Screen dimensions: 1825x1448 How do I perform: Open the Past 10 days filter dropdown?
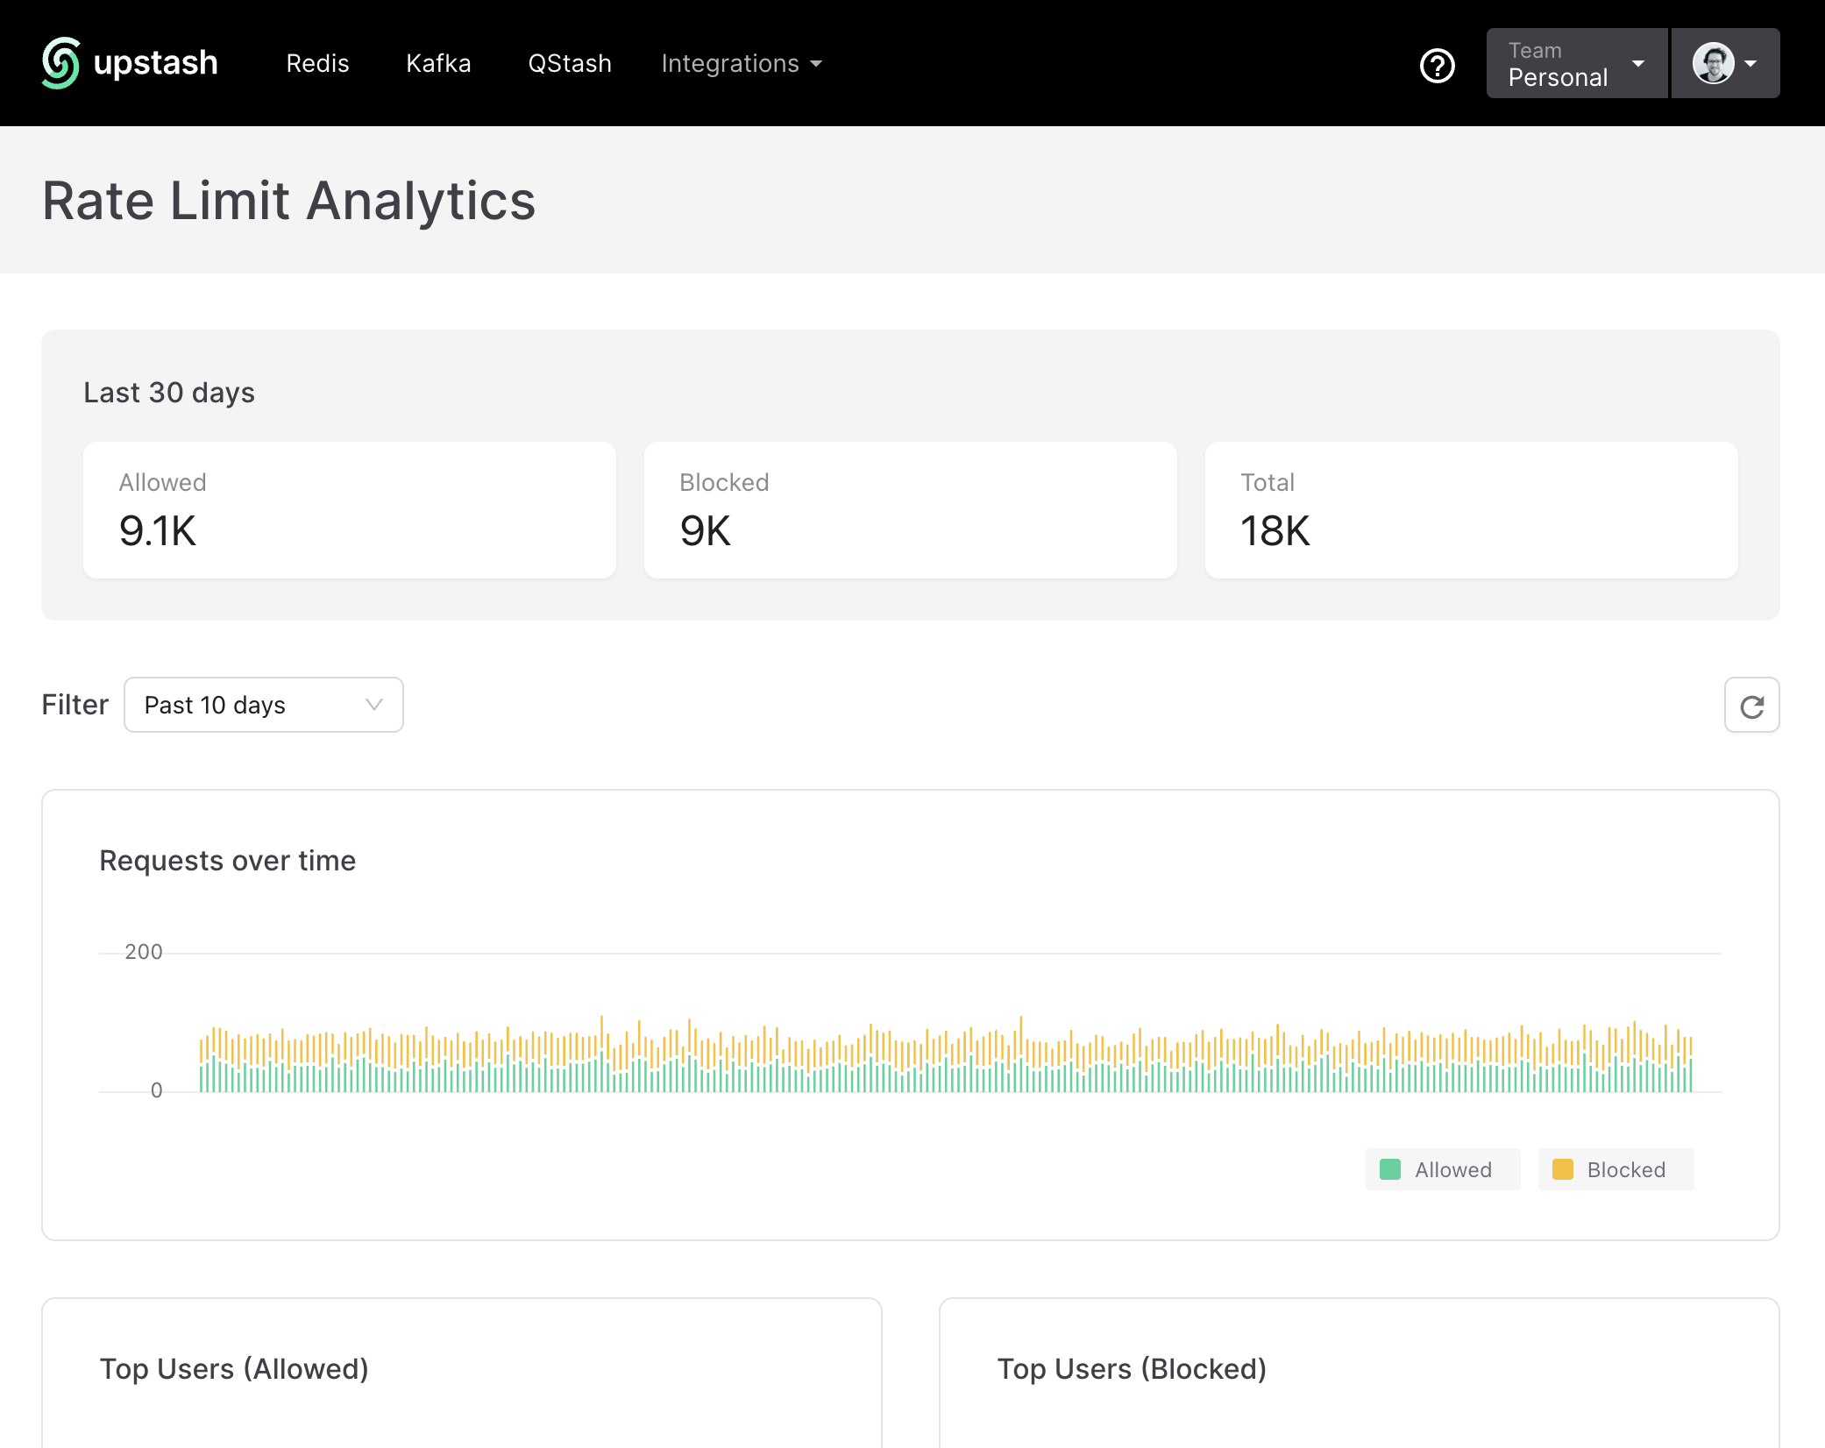[x=263, y=705]
